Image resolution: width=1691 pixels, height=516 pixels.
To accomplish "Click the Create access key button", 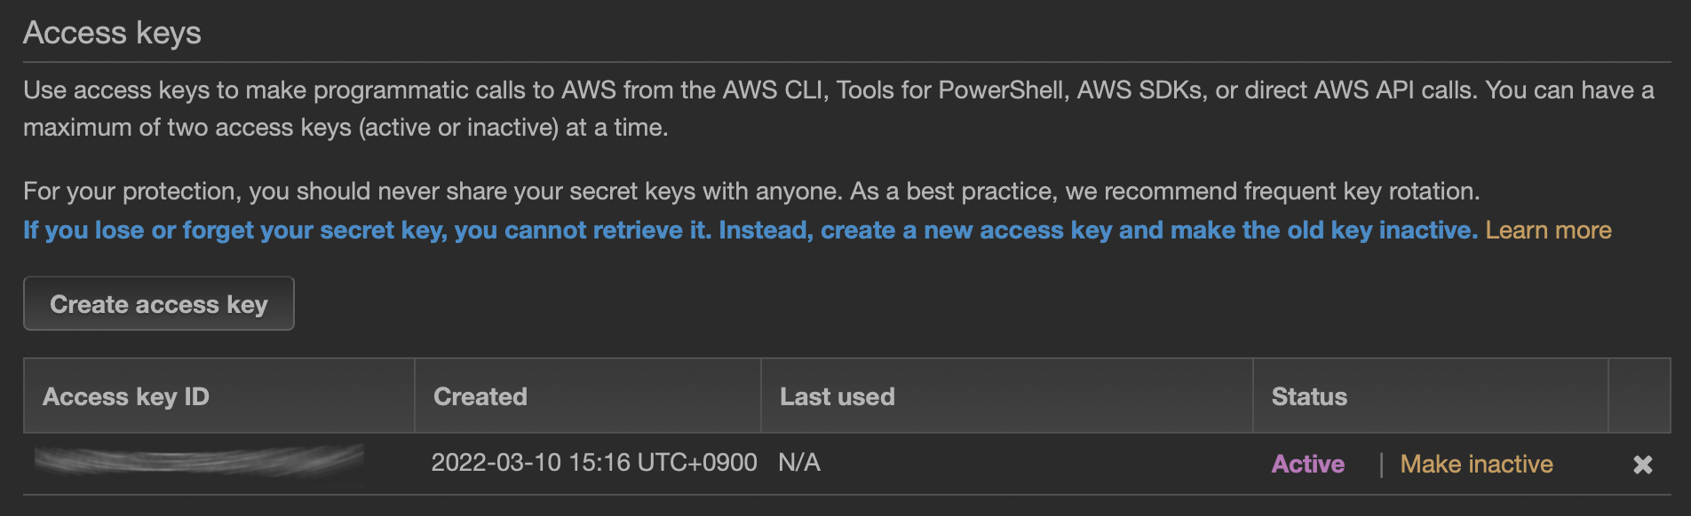I will [158, 304].
